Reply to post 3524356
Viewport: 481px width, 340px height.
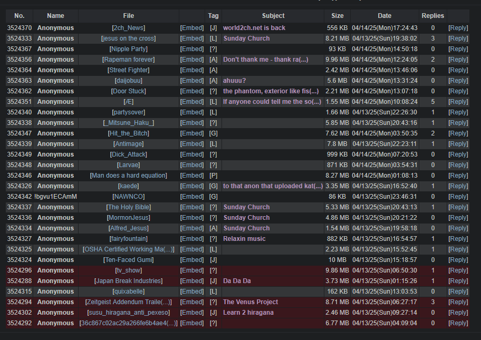point(458,60)
